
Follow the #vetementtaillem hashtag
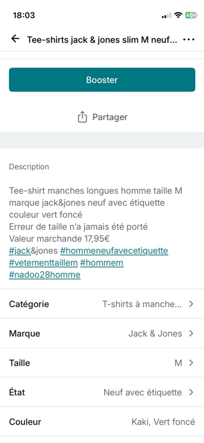(x=43, y=263)
